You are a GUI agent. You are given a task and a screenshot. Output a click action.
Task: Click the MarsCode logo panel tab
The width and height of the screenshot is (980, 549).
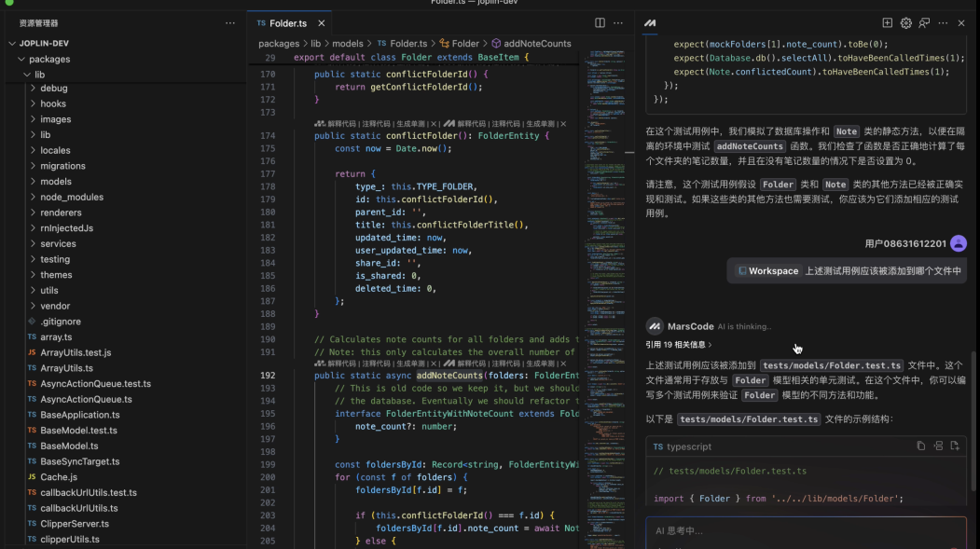click(x=650, y=23)
